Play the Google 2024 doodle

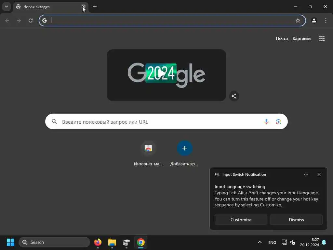(x=161, y=73)
